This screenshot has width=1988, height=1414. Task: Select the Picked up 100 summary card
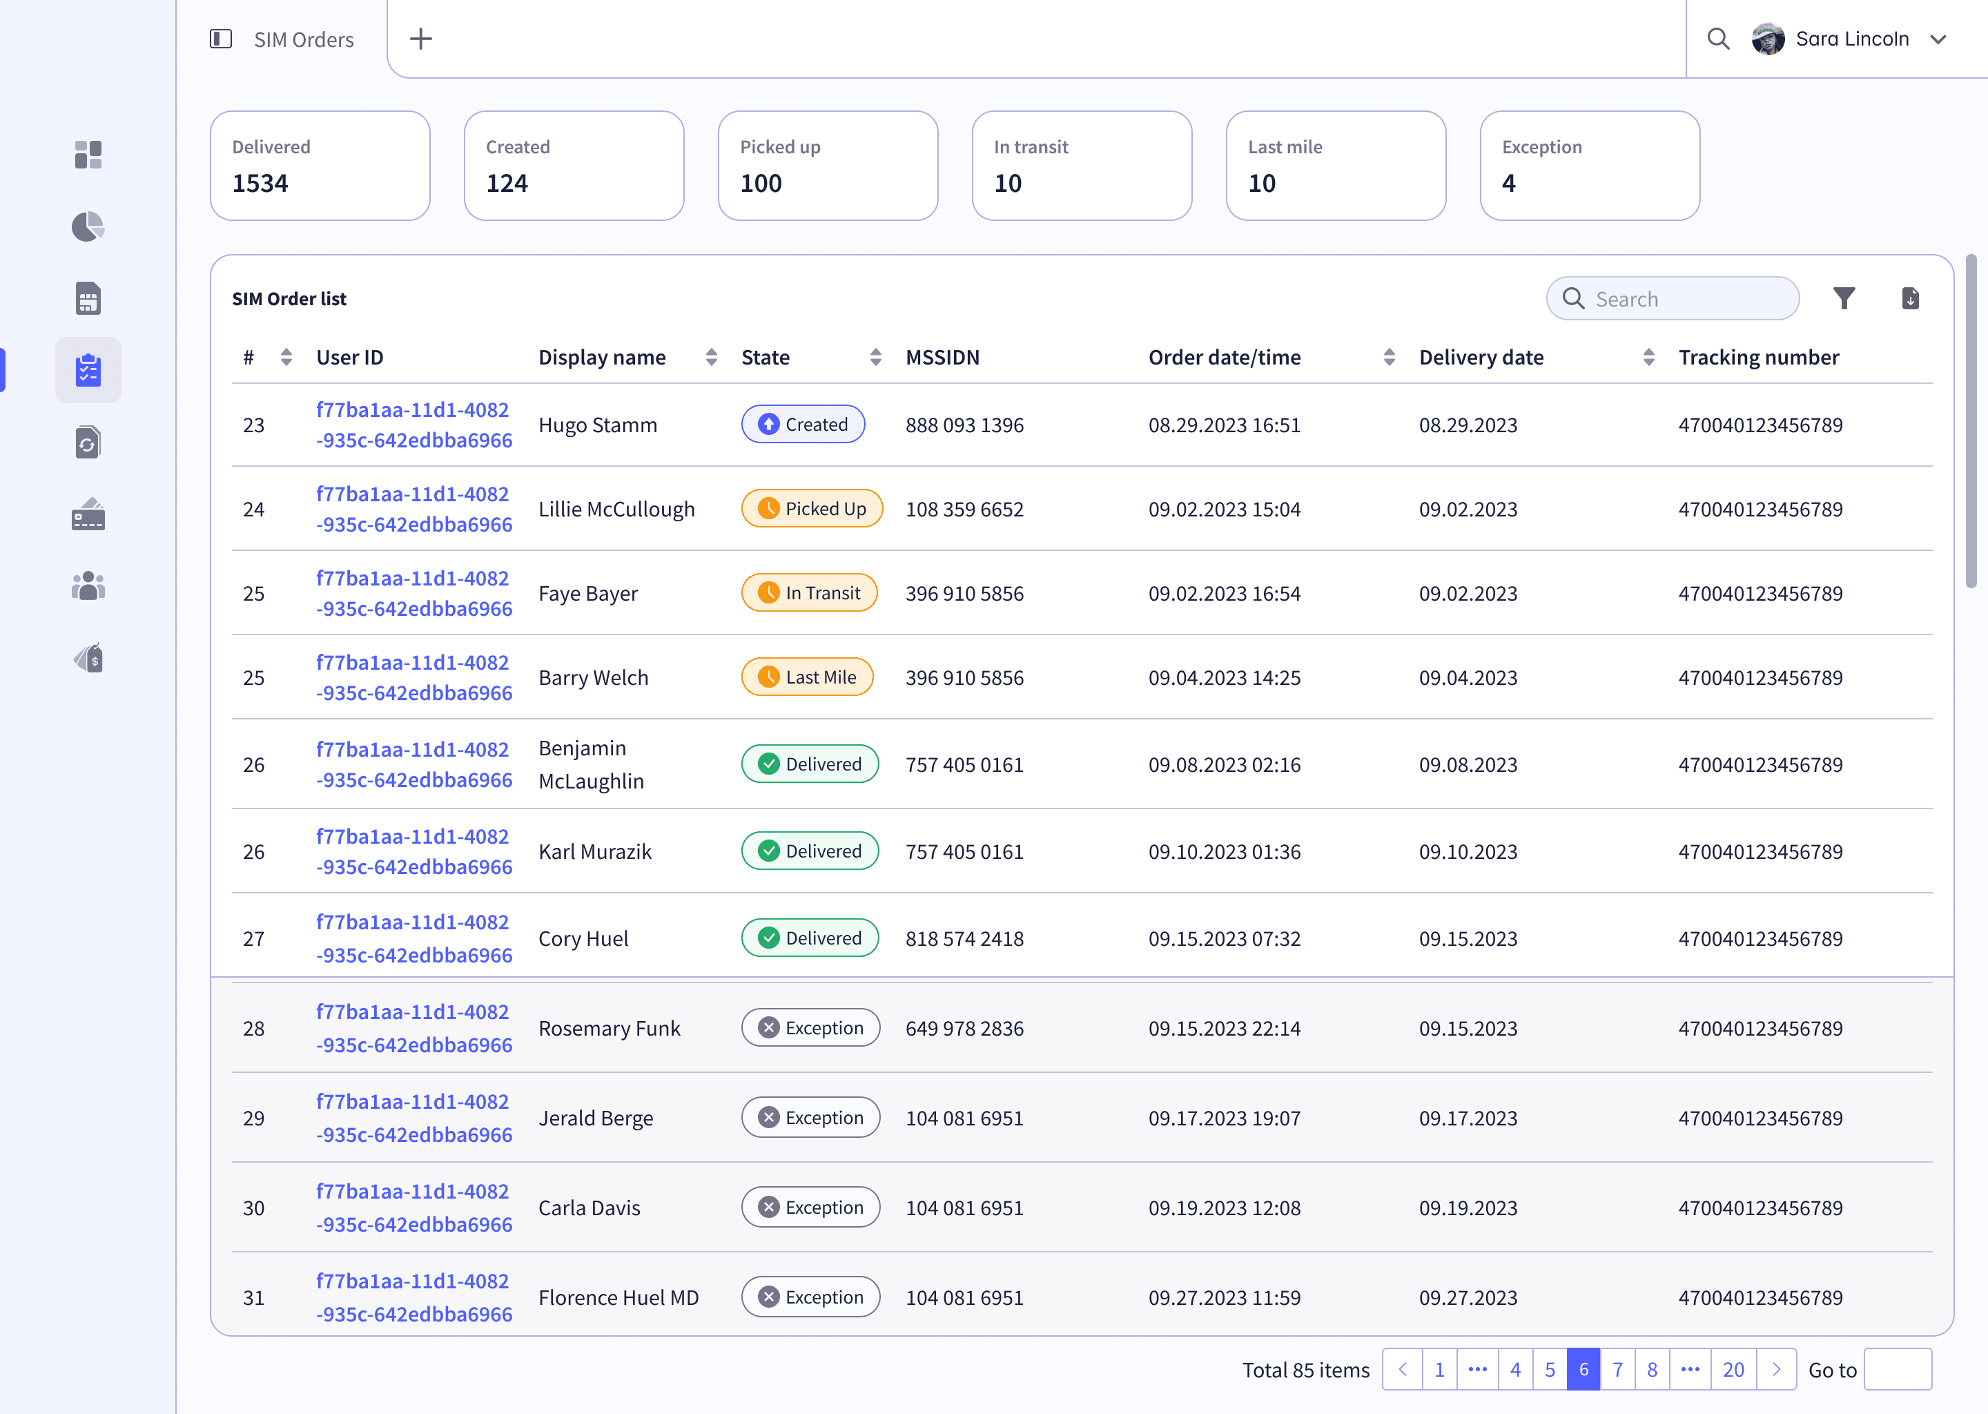[828, 166]
